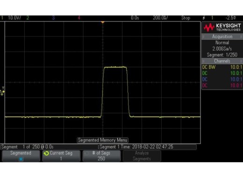Click the trigger level value in the top bar
Screen dimensions: 243x178
[x=231, y=18]
